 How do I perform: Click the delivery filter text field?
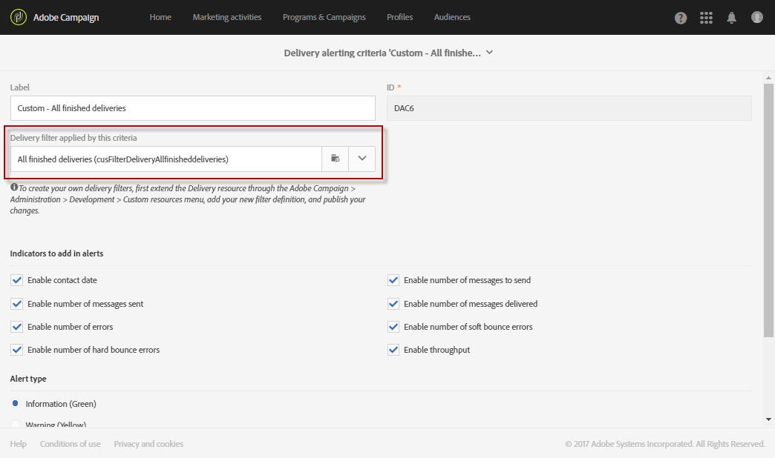(x=166, y=159)
